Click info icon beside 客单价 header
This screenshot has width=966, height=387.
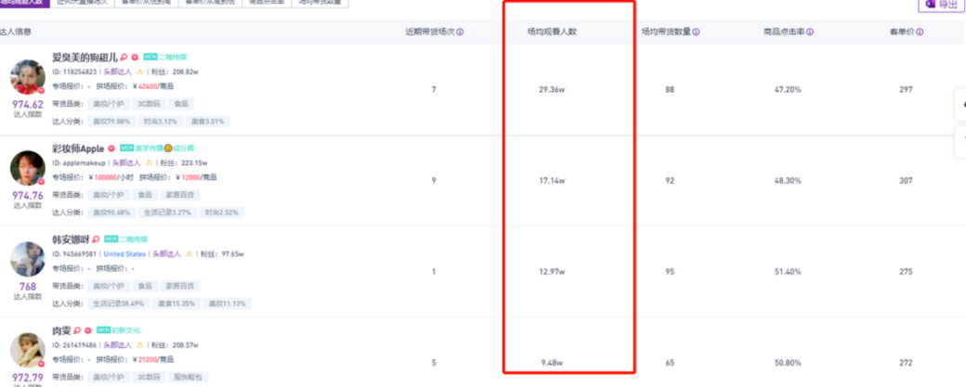tap(920, 32)
